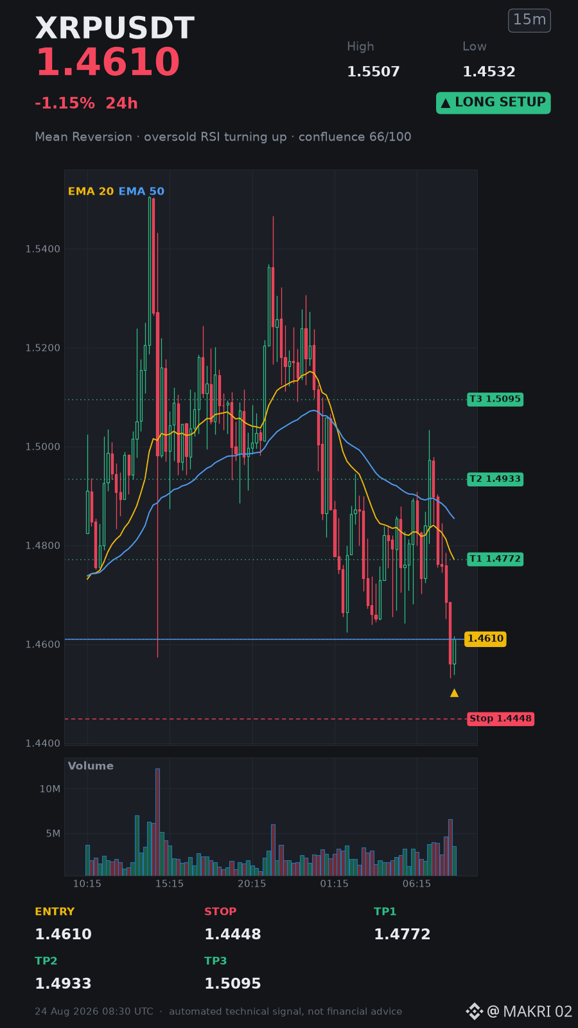Click the Low value 1.4532
The height and width of the screenshot is (1028, 578).
click(489, 72)
